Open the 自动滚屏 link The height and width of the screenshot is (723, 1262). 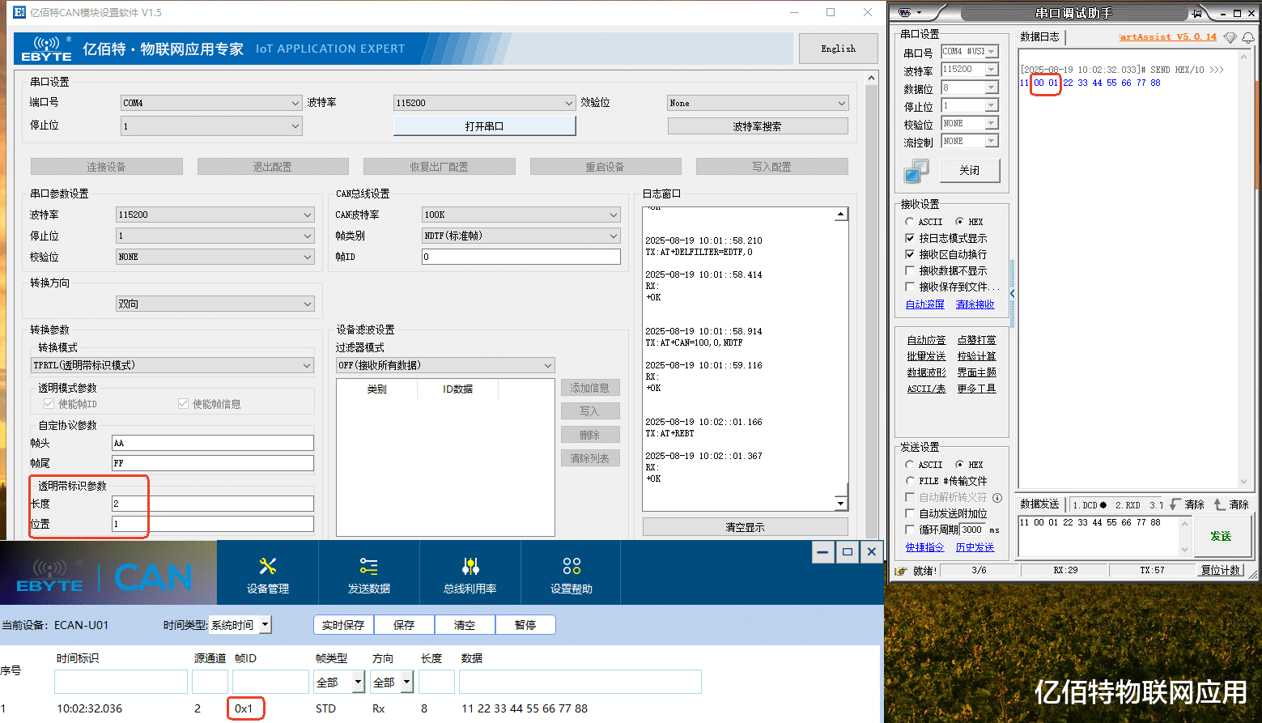[925, 304]
